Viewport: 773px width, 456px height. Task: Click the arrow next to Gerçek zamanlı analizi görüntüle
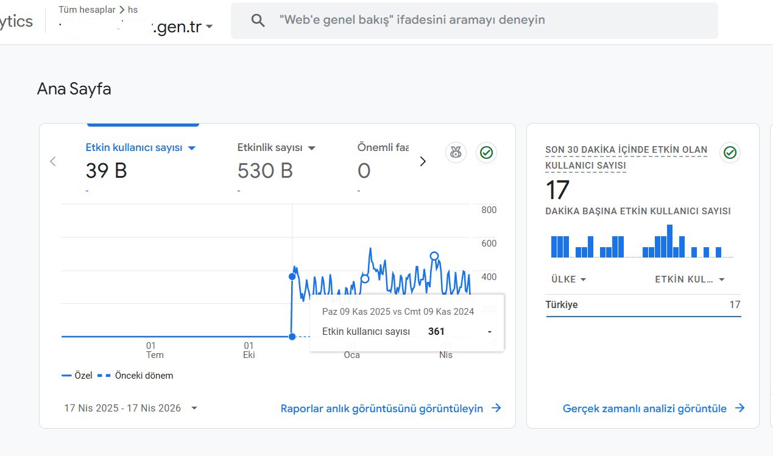[739, 409]
